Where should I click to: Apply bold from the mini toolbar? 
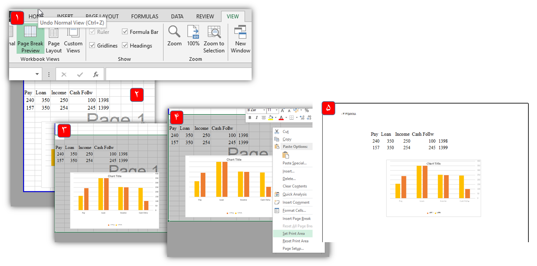(x=250, y=118)
